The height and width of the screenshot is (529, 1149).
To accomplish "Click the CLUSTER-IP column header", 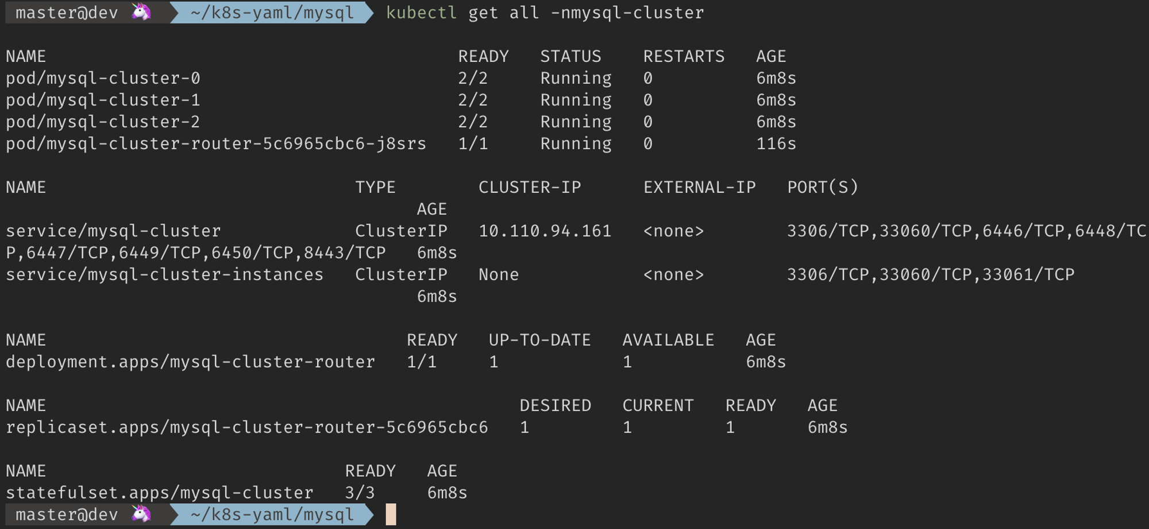I will (x=530, y=187).
